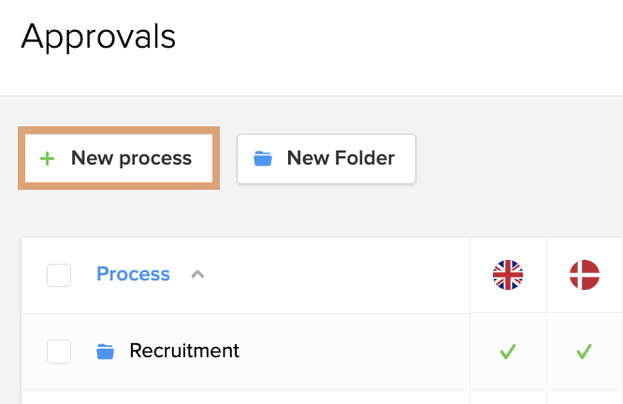Image resolution: width=623 pixels, height=404 pixels.
Task: Click the Denmark flag column icon
Action: tap(585, 275)
